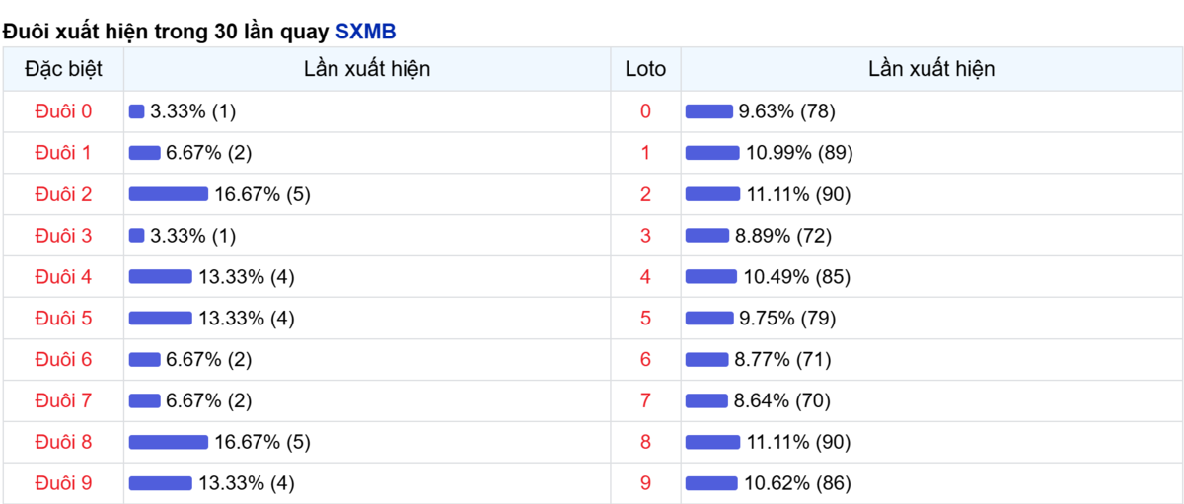Open the SXMB link in the heading
Image resolution: width=1184 pixels, height=504 pixels.
pyautogui.click(x=365, y=31)
